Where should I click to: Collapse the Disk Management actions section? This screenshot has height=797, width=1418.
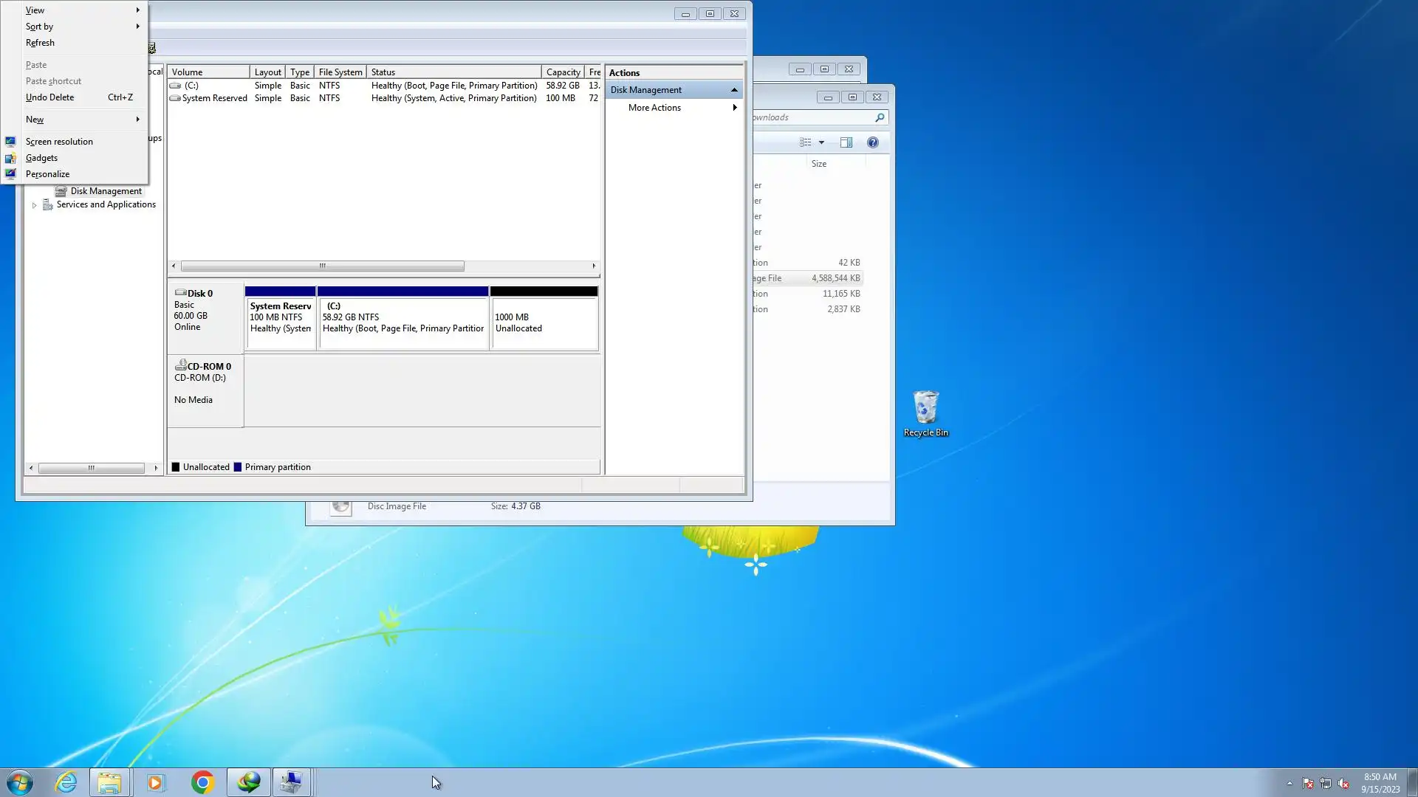point(734,90)
